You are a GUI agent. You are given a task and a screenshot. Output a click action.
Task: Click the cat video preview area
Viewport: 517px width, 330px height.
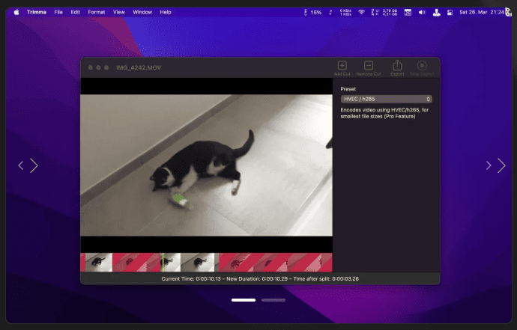tap(206, 165)
